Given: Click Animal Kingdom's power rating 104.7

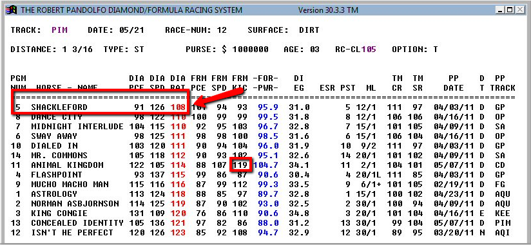Looking at the screenshot, I should [x=265, y=165].
